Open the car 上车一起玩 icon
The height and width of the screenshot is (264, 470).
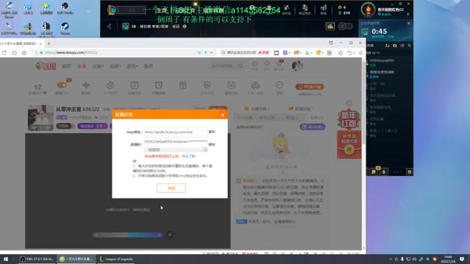click(x=256, y=85)
